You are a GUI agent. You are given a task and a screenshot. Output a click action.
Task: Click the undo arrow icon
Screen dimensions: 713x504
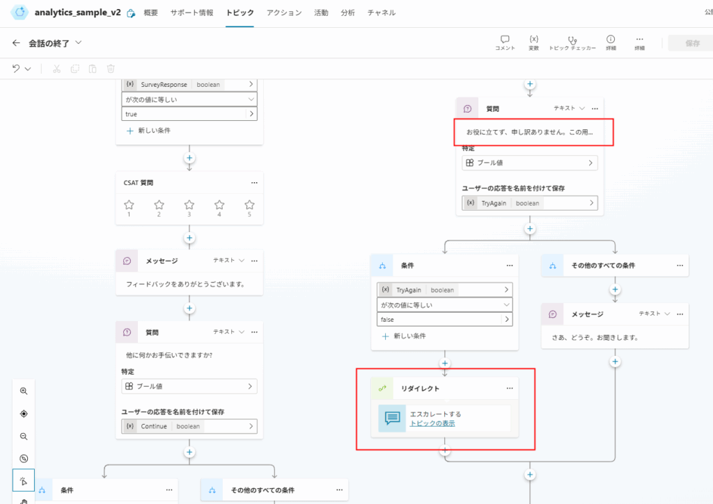click(x=16, y=69)
